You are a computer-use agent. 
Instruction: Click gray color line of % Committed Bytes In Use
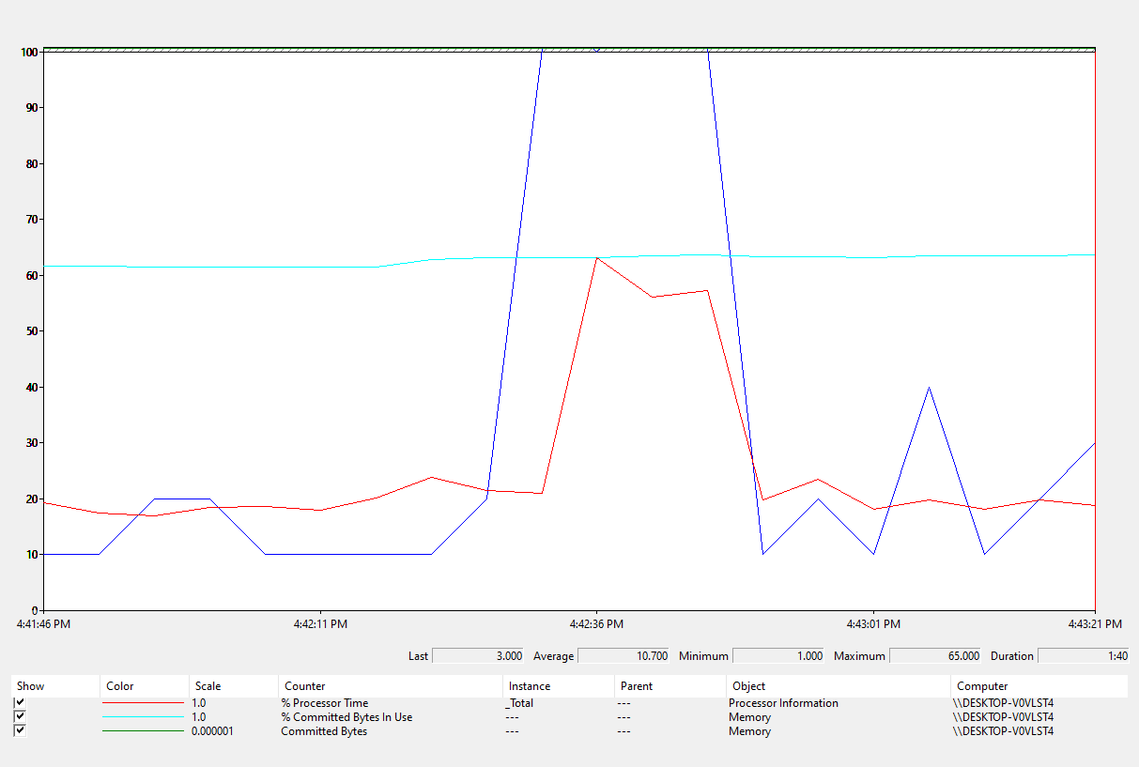pos(143,716)
